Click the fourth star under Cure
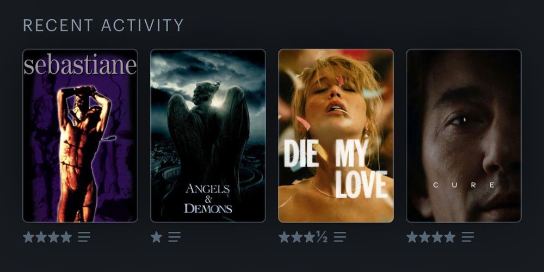The width and height of the screenshot is (544, 272). pos(450,237)
